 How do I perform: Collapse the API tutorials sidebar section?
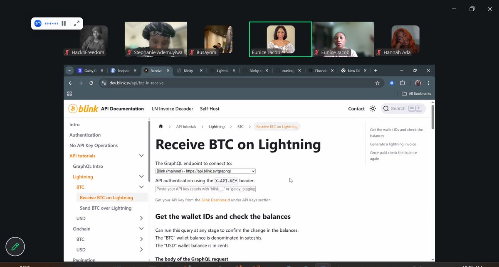click(141, 156)
